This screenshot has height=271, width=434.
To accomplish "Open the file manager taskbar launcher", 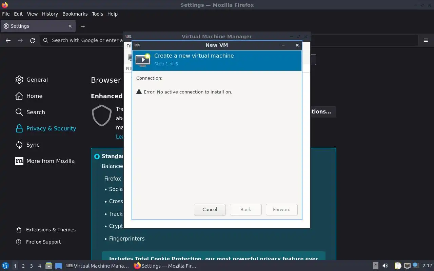I will 49,266.
